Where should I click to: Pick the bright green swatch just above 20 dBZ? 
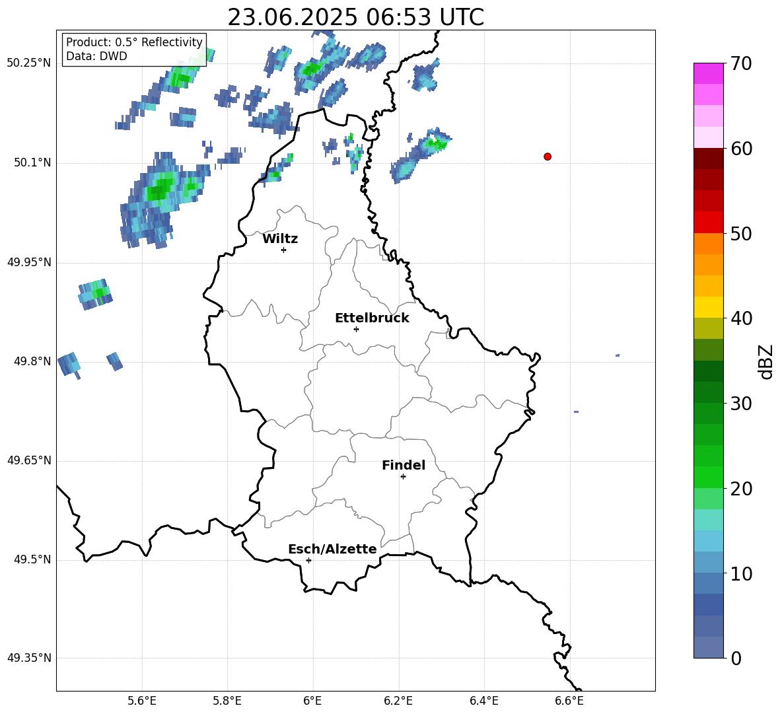(x=709, y=477)
